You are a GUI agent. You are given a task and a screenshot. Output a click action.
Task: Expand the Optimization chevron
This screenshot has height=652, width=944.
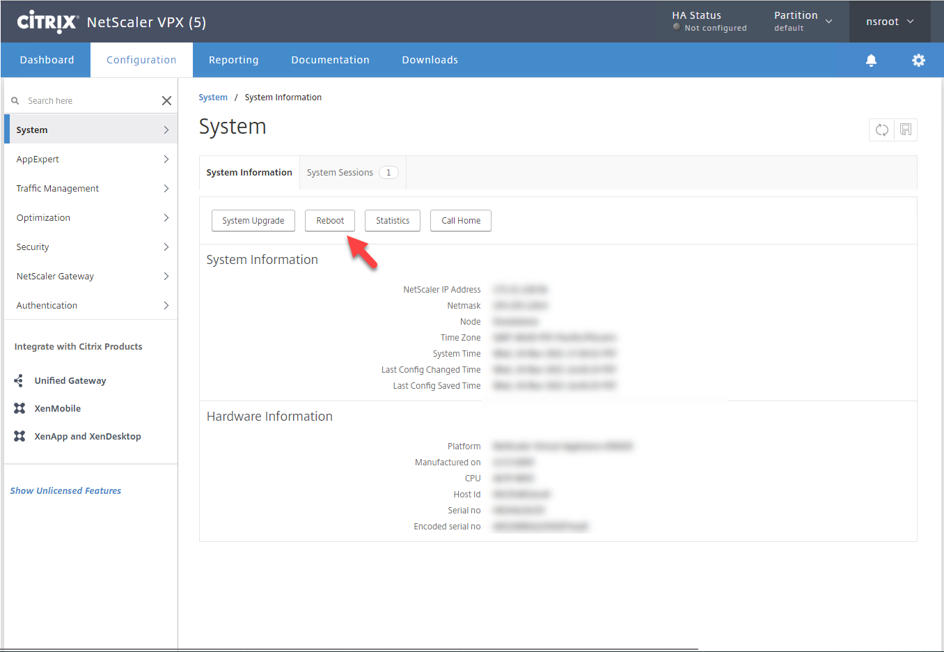(166, 218)
